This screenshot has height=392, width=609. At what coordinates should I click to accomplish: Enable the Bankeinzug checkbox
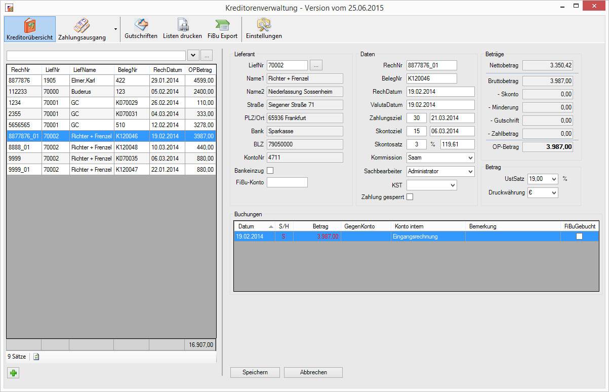(x=270, y=171)
